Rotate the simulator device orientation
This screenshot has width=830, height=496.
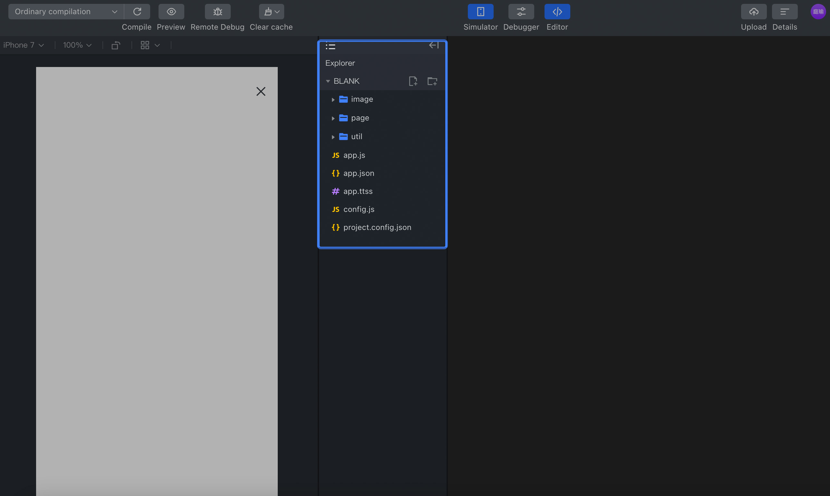[x=116, y=45]
